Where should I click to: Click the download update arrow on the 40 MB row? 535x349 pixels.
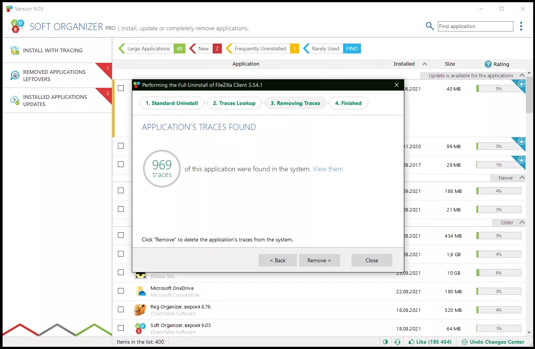pyautogui.click(x=521, y=84)
